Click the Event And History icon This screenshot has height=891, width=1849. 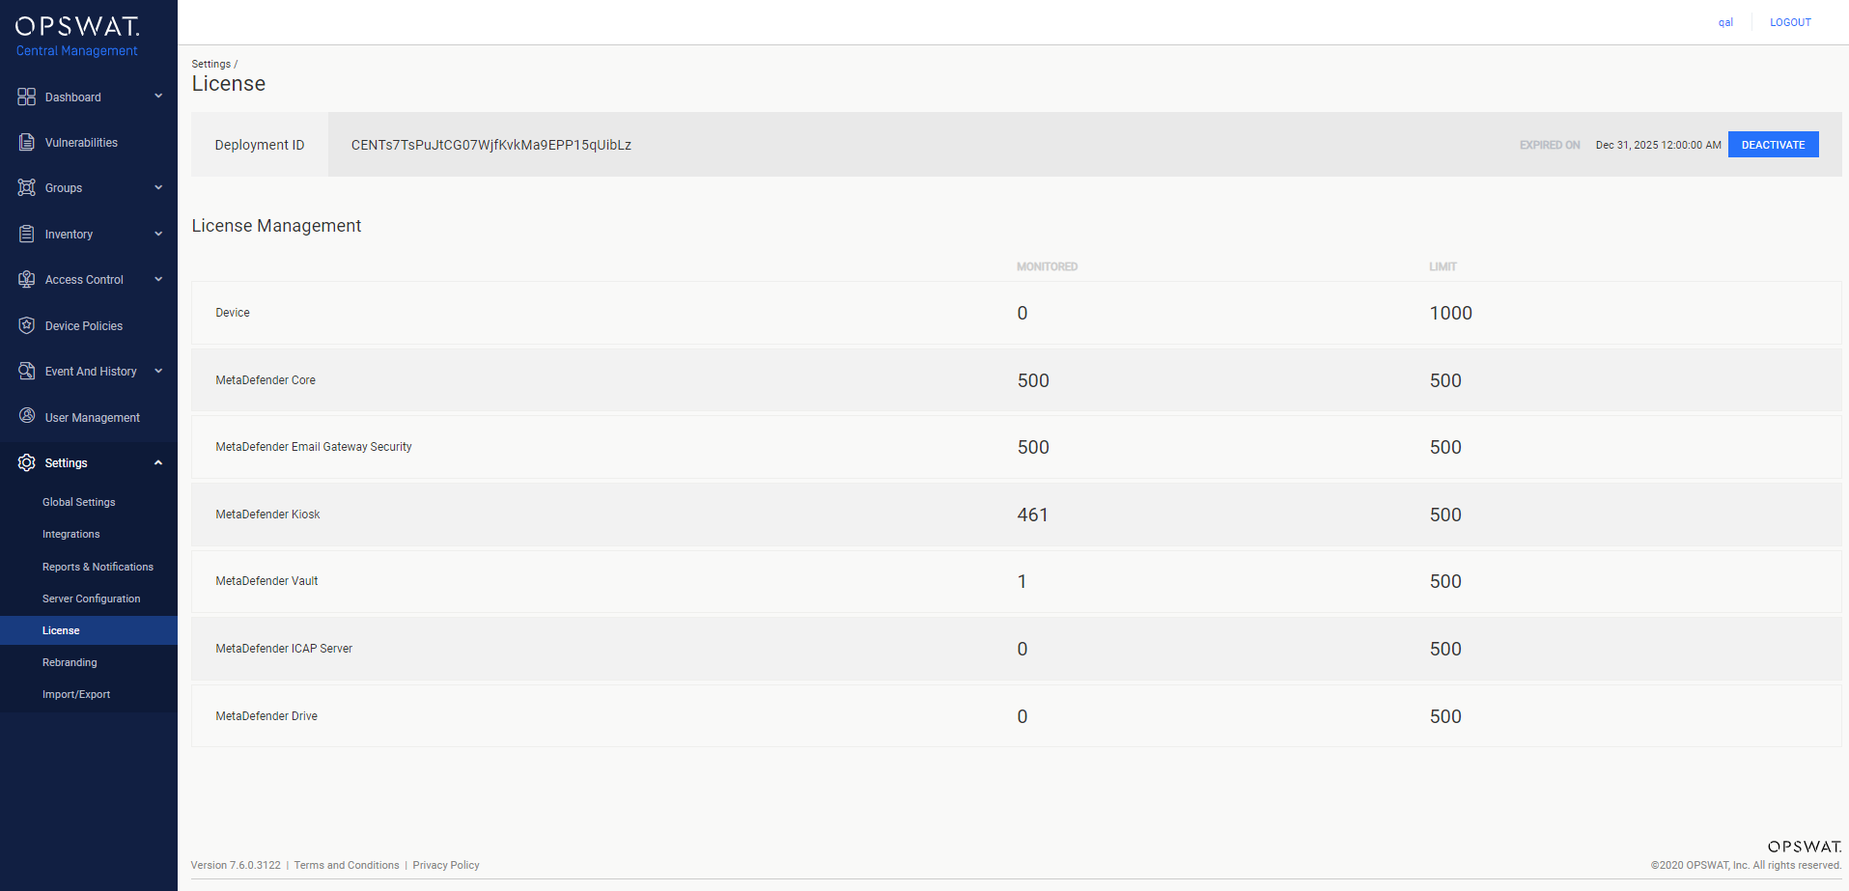[x=26, y=371]
